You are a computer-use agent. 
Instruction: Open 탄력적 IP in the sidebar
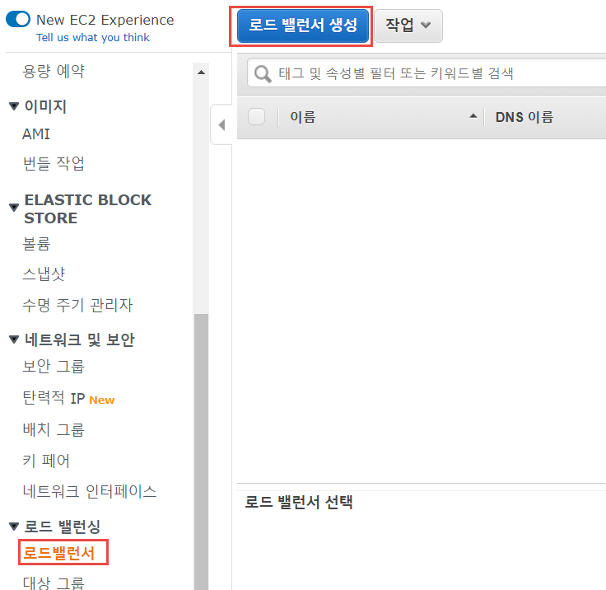[54, 398]
